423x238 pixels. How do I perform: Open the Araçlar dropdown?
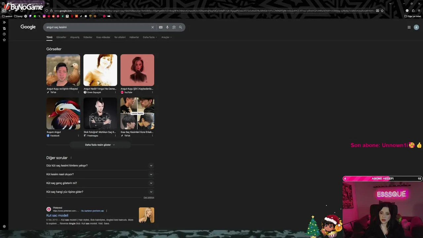pyautogui.click(x=167, y=37)
